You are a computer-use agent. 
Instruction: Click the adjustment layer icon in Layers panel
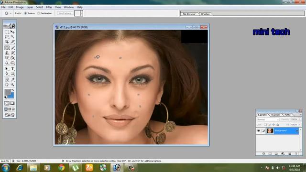coord(283,154)
